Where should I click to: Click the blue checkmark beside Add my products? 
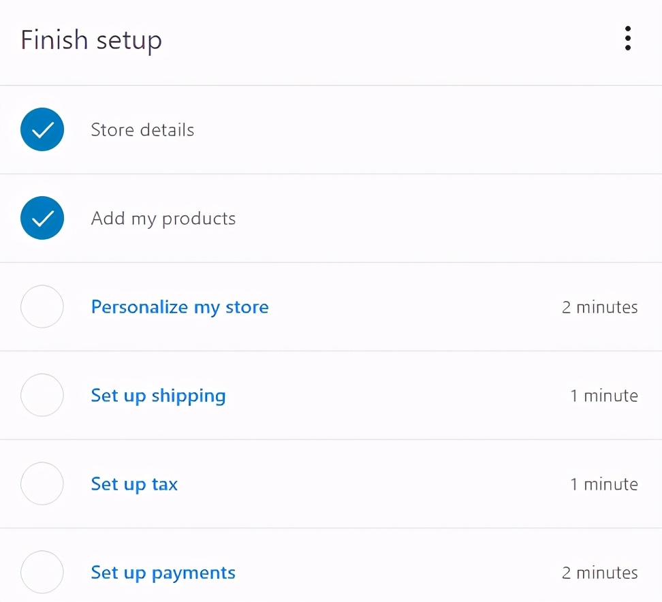tap(42, 218)
